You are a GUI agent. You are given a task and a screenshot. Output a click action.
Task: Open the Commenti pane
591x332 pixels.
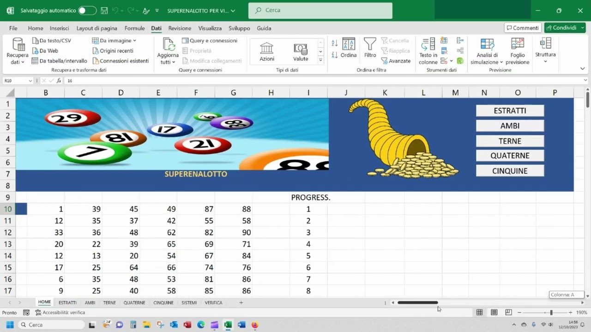point(523,28)
